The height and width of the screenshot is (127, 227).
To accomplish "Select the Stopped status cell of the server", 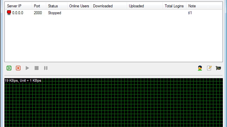I will pyautogui.click(x=55, y=13).
